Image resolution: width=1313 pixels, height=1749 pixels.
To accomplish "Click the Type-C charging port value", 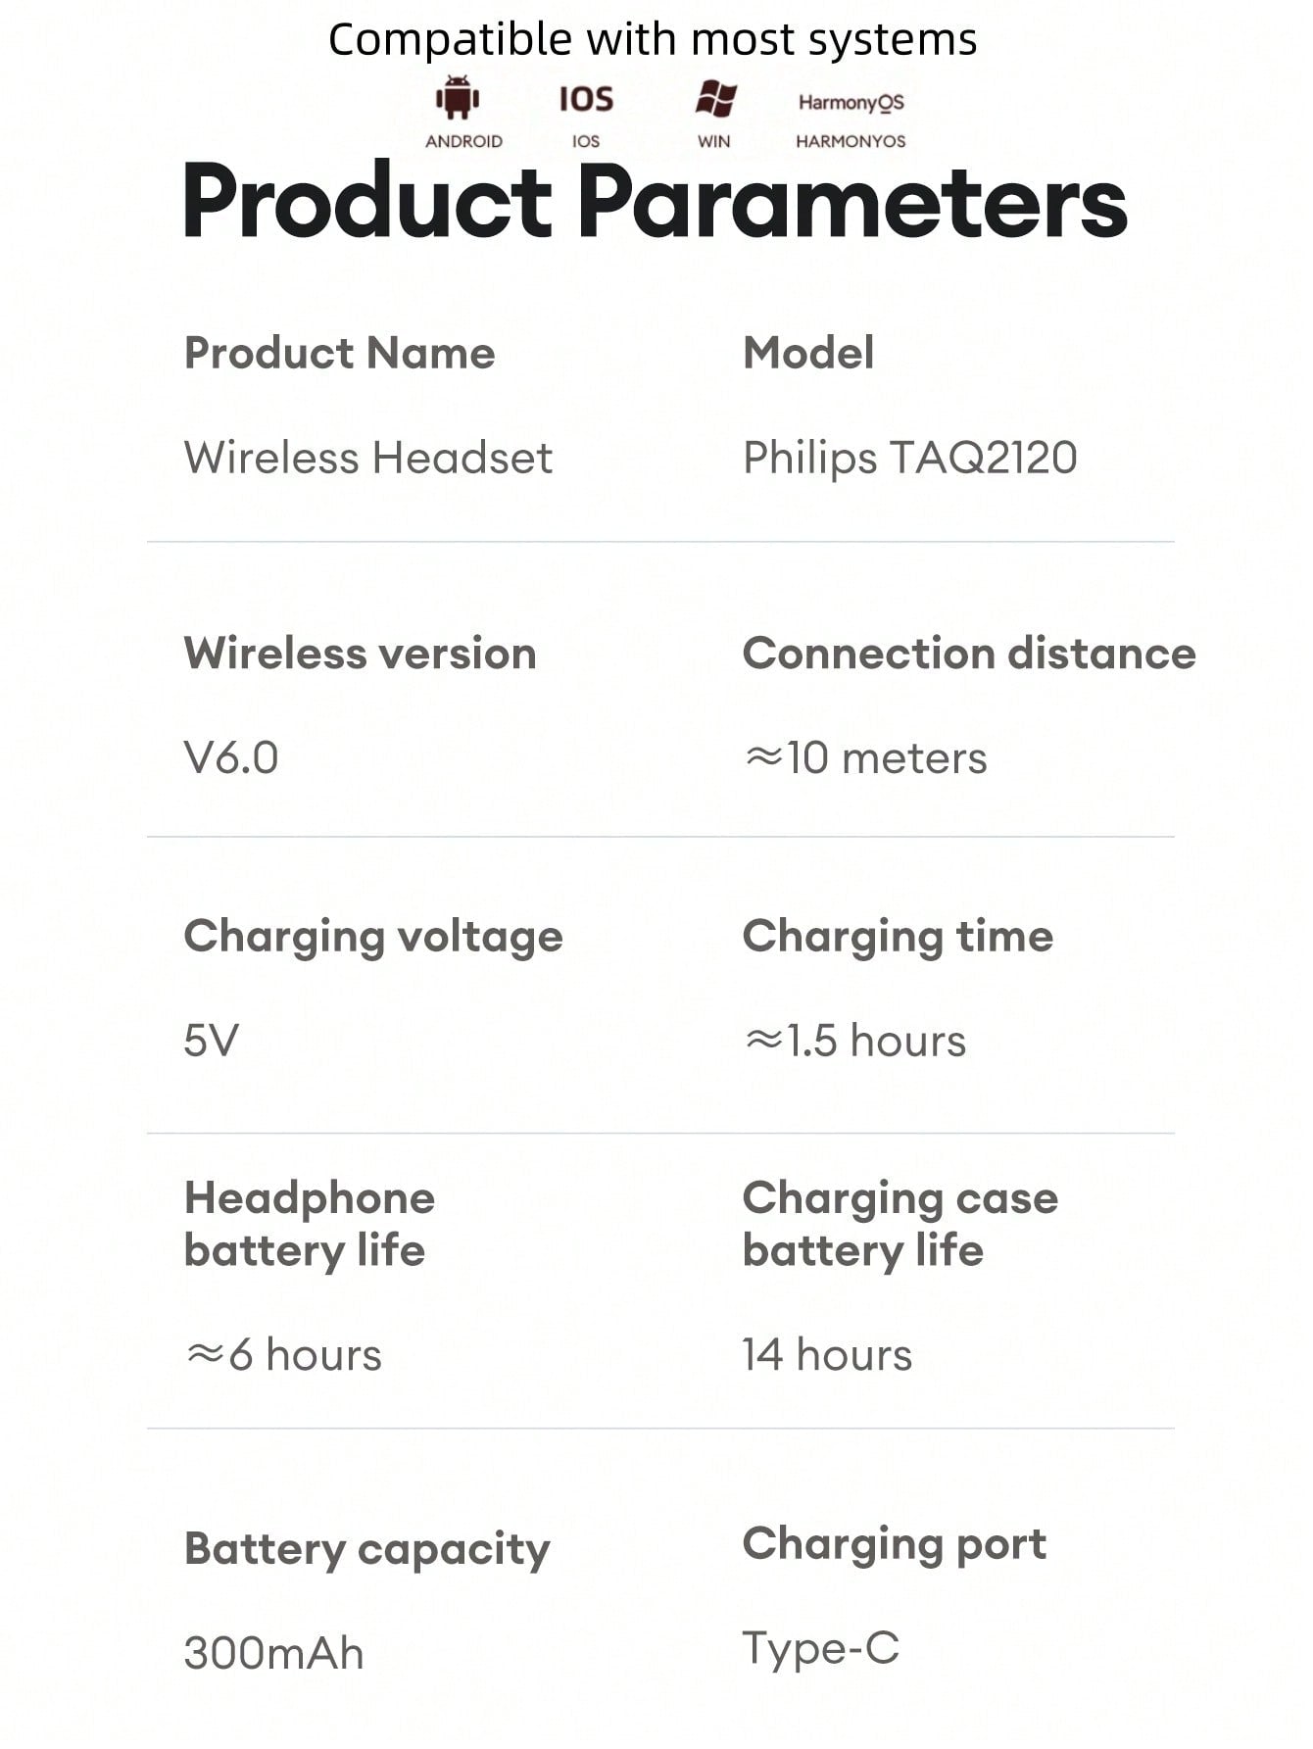I will point(820,1648).
